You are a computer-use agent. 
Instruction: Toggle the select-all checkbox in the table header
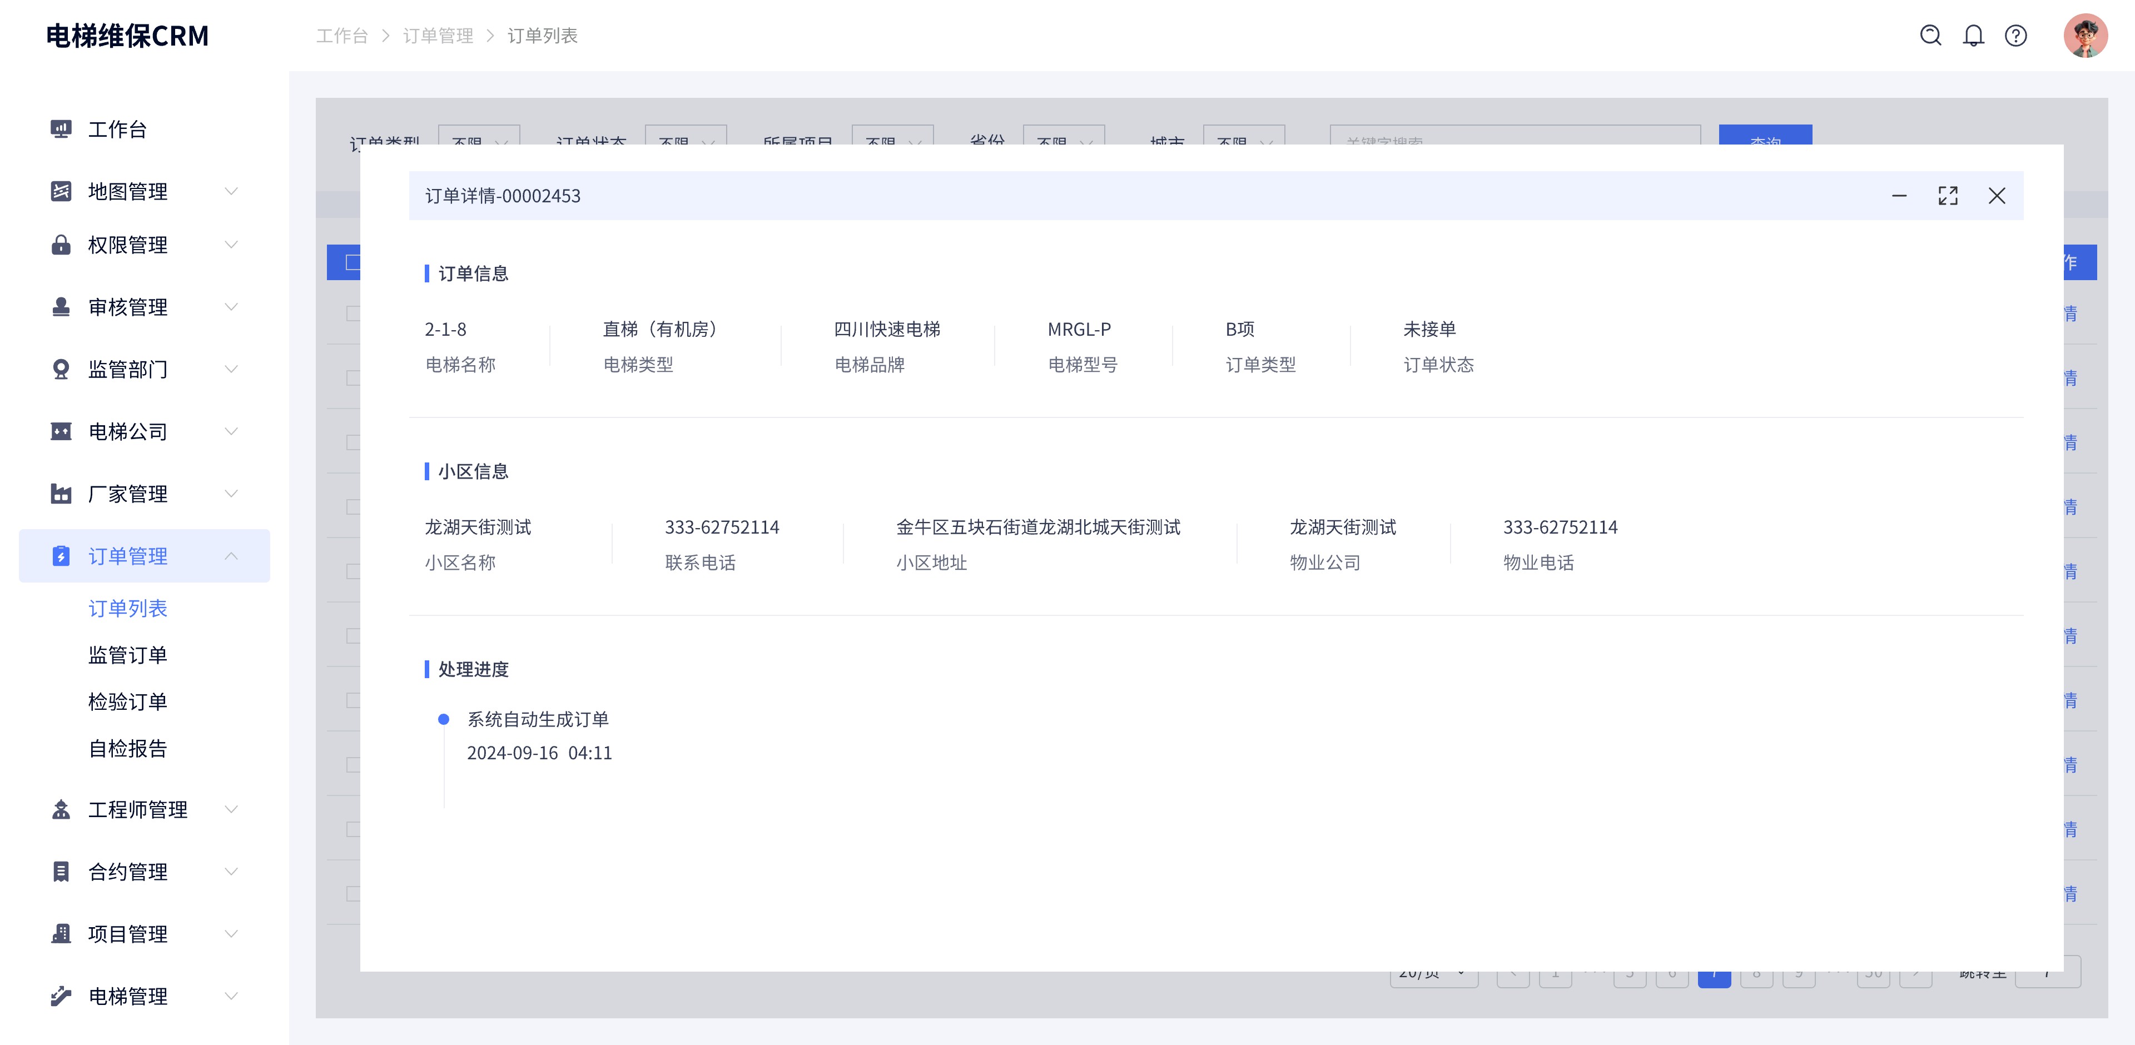[353, 263]
